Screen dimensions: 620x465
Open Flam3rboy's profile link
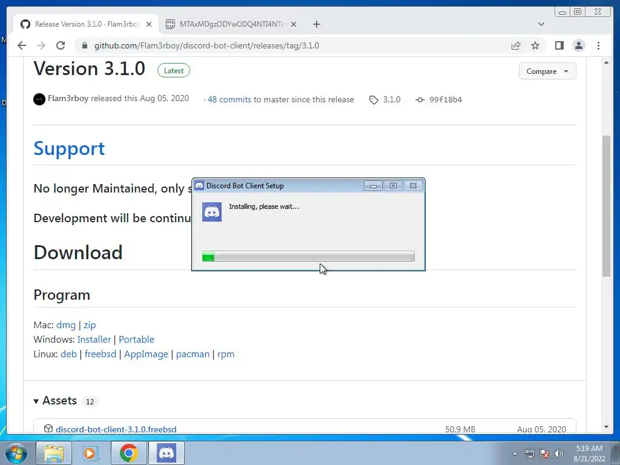tap(68, 98)
